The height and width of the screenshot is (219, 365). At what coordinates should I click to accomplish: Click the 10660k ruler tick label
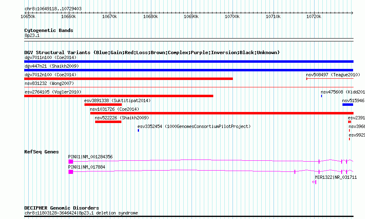(68, 16)
